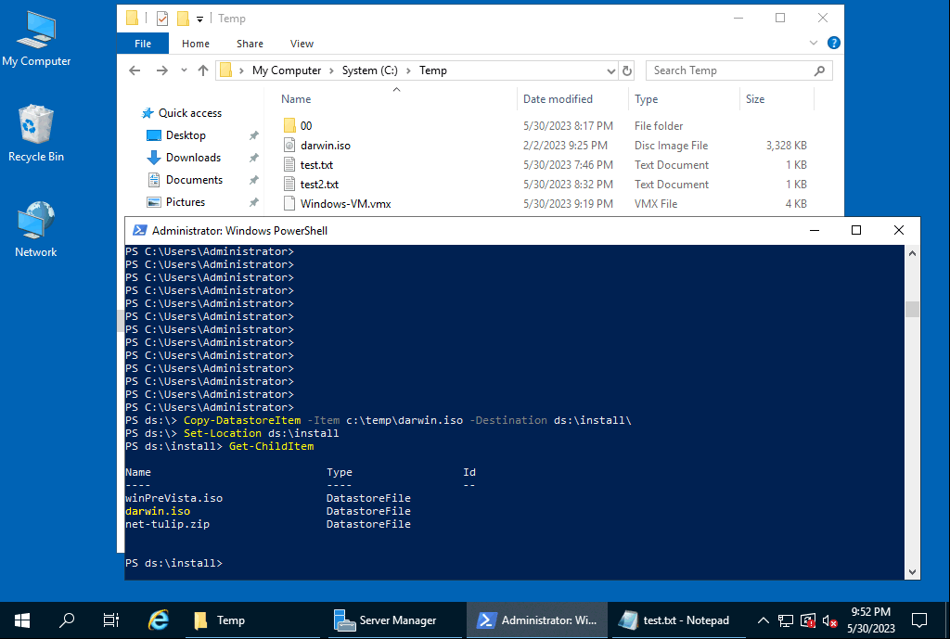This screenshot has width=950, height=639.
Task: Switch to Temp Explorer taskbar button
Action: [x=252, y=620]
